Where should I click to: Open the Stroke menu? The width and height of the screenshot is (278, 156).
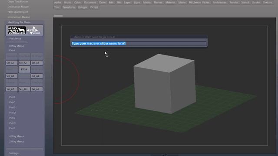pos(256,3)
